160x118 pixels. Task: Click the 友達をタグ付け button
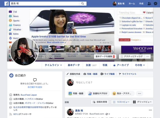click(x=98, y=93)
